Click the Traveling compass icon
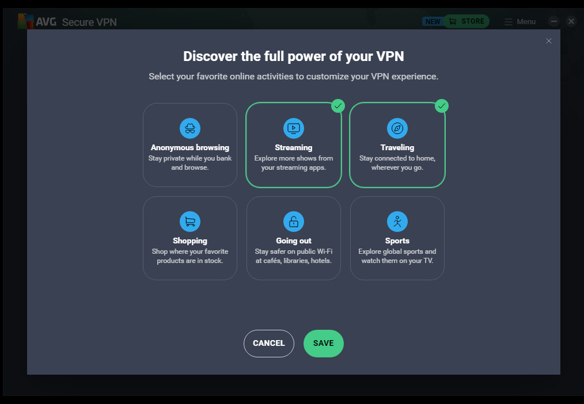The image size is (584, 404). pos(397,128)
